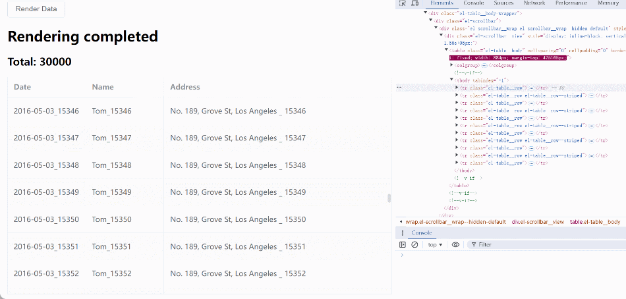
Task: Click the Render Data button
Action: coord(36,9)
